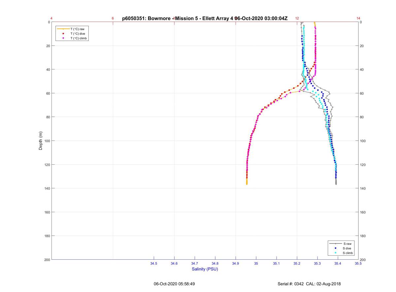Click the red temperature tick label 14
Screen dimensions: 396x292
358,18
